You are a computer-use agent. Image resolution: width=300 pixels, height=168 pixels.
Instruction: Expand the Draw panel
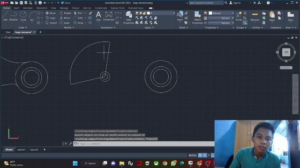(x=22, y=28)
